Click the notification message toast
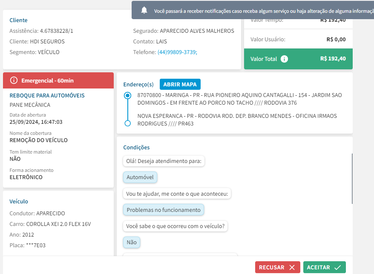Image resolution: width=374 pixels, height=274 pixels. [x=253, y=10]
